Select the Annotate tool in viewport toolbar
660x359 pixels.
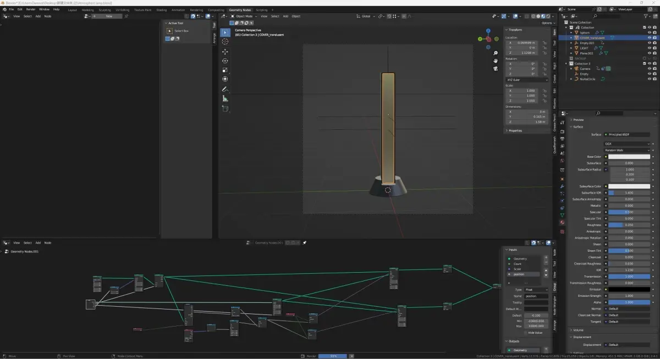(x=225, y=89)
